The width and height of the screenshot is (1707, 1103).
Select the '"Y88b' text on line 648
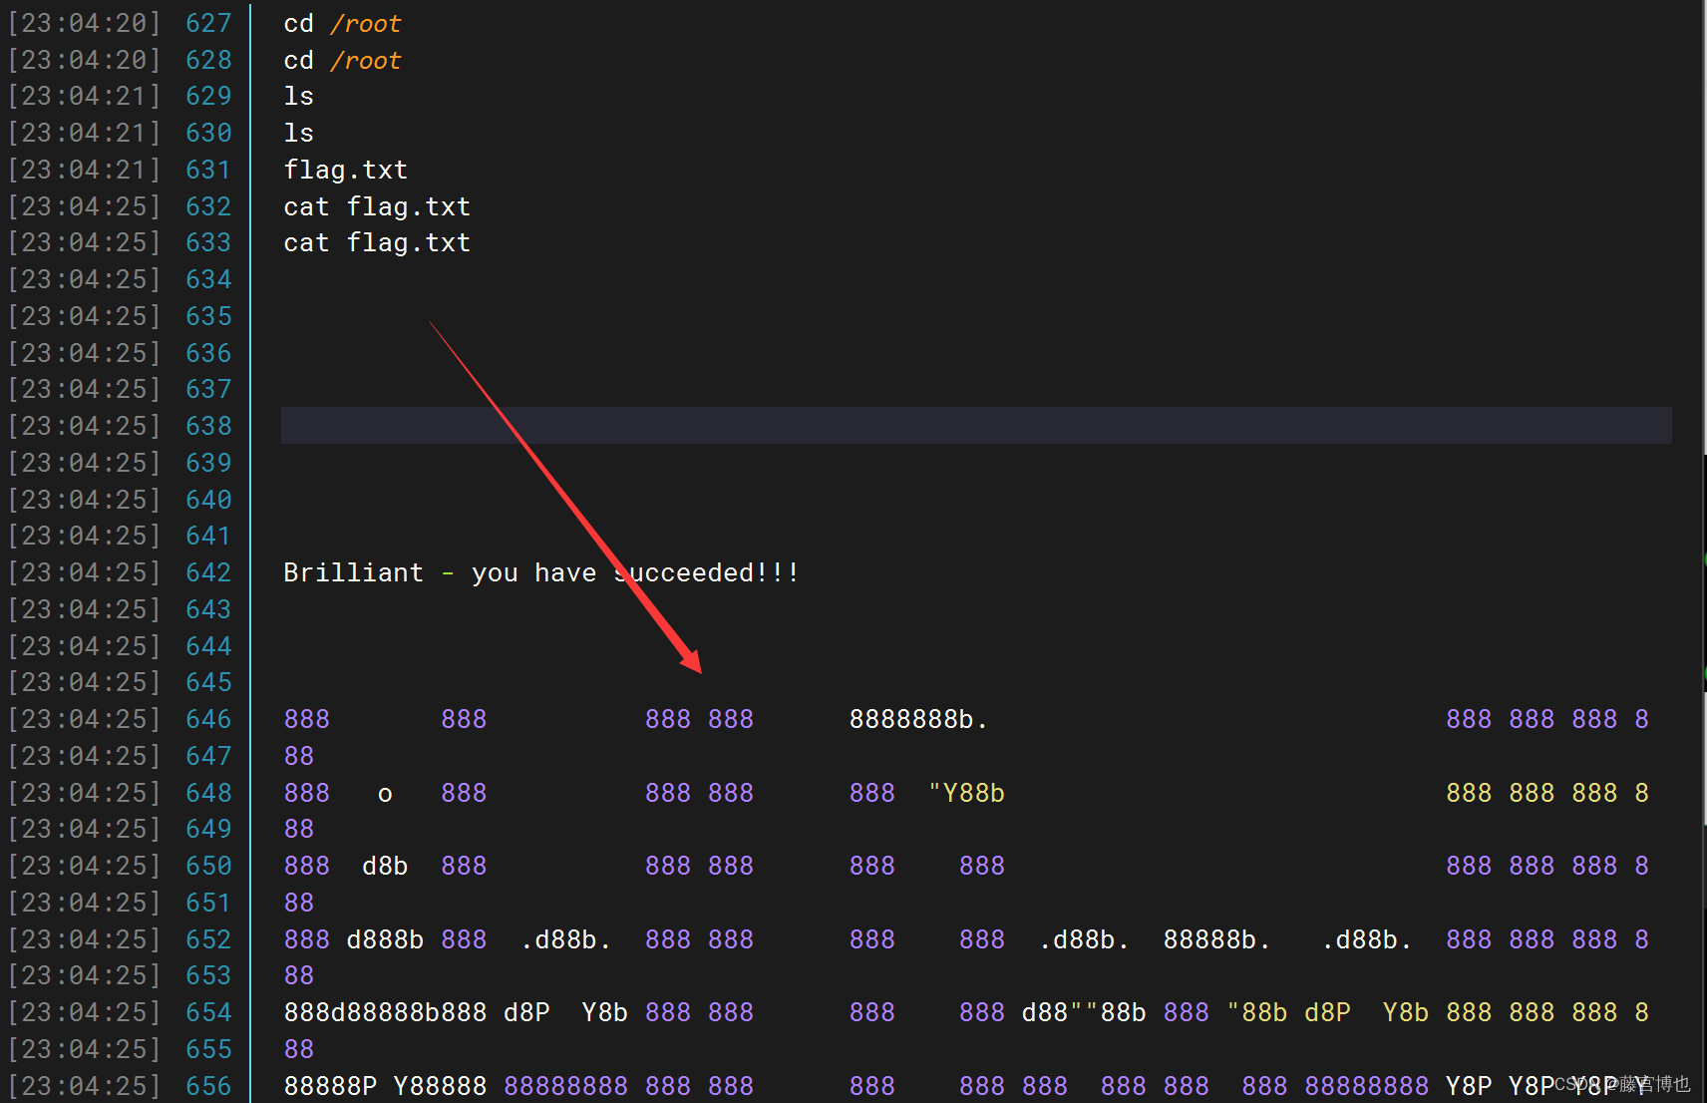(x=966, y=793)
